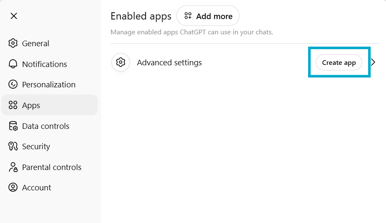Open the Personalization text label

[49, 84]
